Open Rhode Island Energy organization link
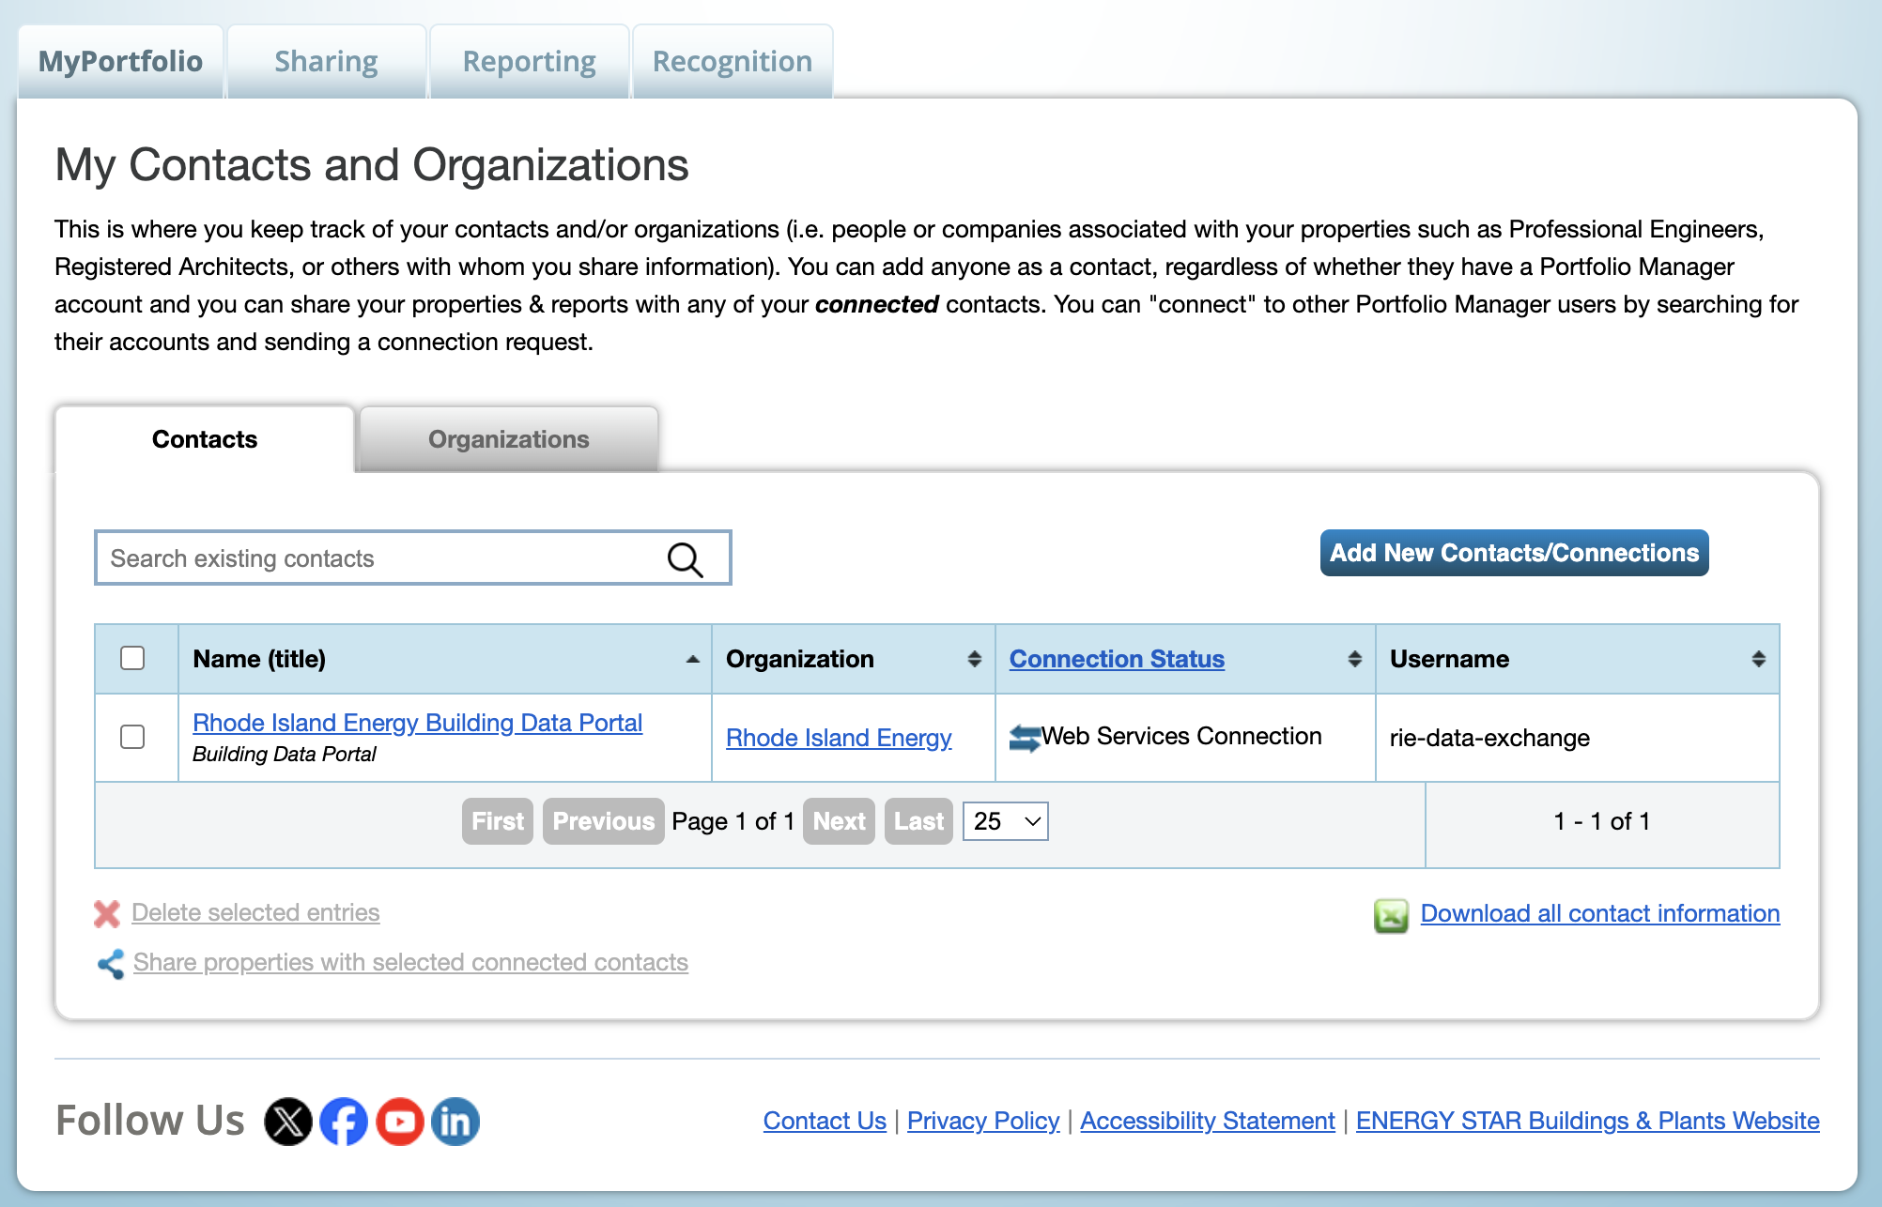 (x=839, y=738)
